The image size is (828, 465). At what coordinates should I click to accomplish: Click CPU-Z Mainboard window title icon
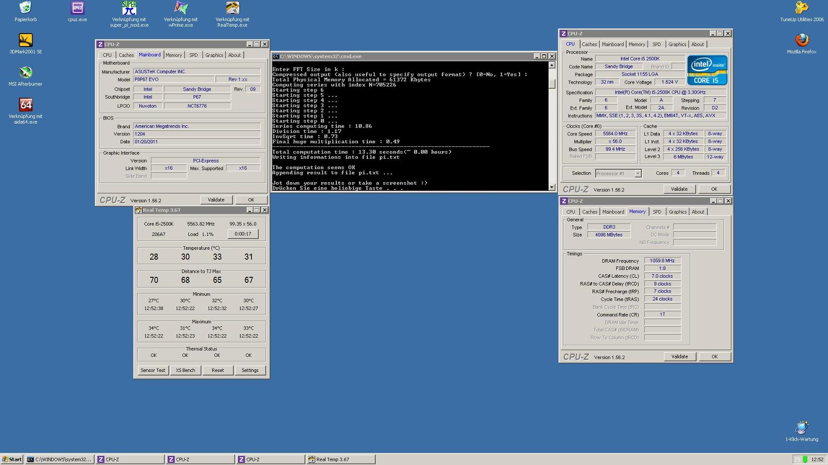(100, 44)
